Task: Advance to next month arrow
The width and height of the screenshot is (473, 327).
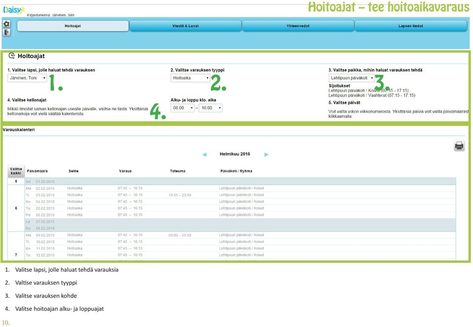Action: [267, 154]
